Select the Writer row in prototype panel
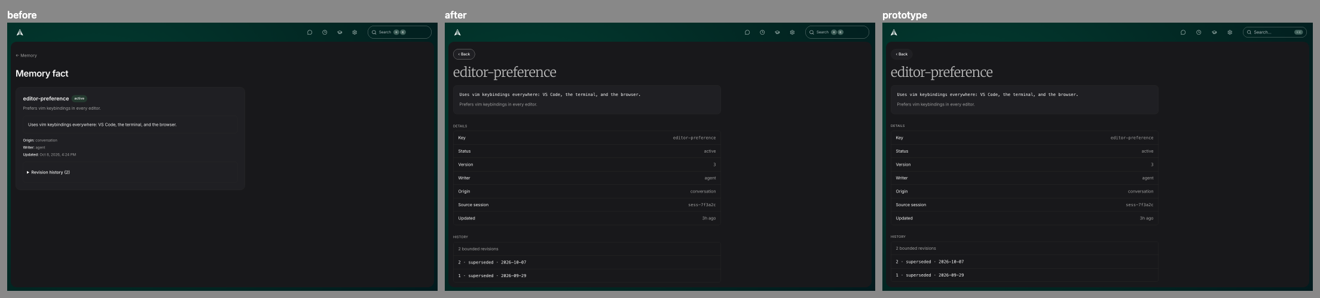Image resolution: width=1320 pixels, height=298 pixels. click(x=1025, y=178)
